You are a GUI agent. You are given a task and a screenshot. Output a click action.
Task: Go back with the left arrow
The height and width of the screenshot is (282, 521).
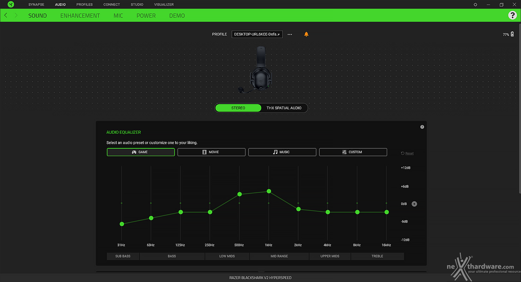pyautogui.click(x=6, y=15)
